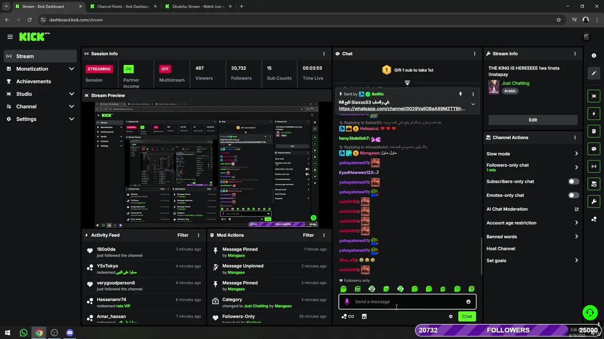Open WhatsApp from Windows taskbar
This screenshot has width=604, height=339.
coord(24,333)
